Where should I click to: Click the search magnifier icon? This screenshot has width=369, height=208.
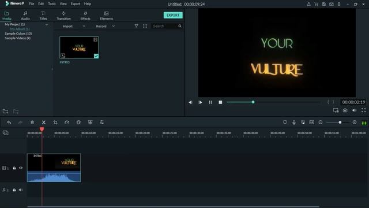[180, 26]
